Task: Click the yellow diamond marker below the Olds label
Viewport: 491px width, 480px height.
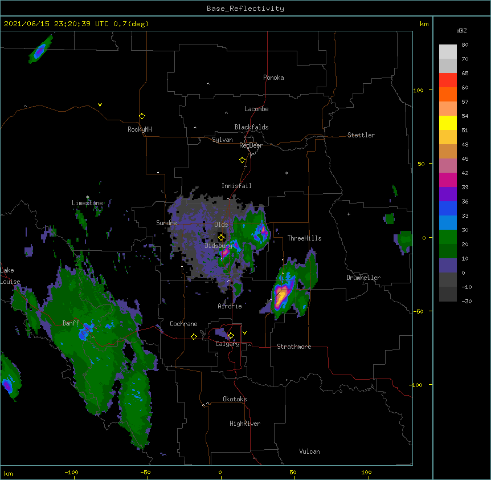Action: coord(221,238)
